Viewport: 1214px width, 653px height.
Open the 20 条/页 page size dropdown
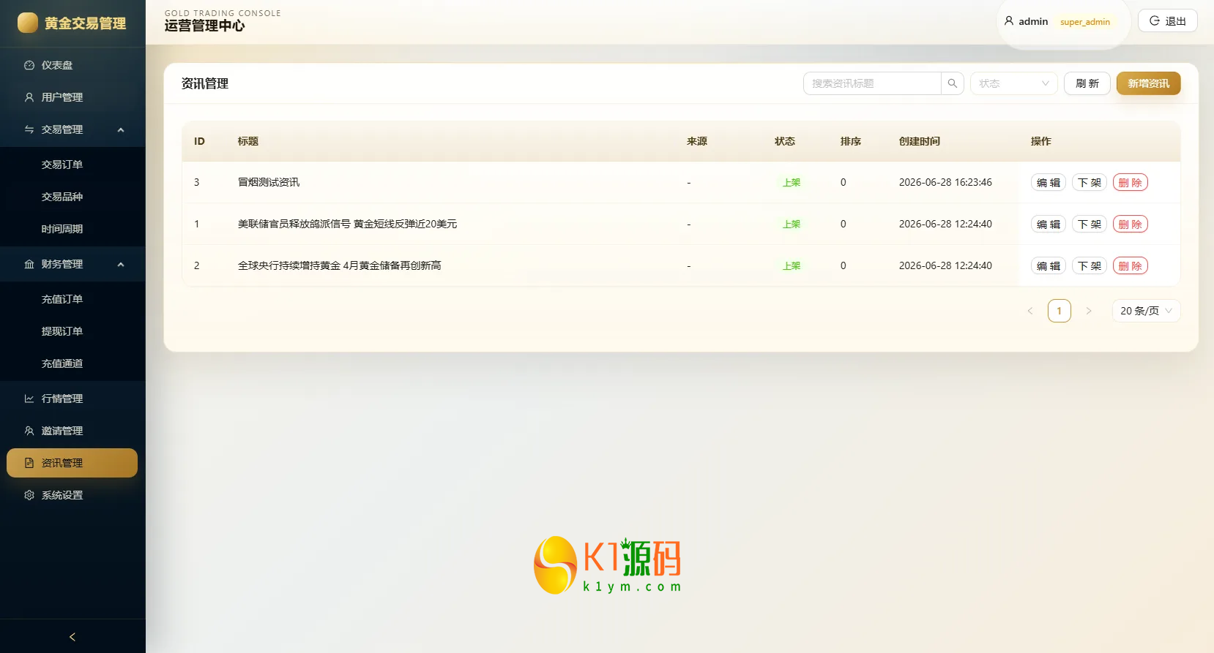coord(1146,311)
